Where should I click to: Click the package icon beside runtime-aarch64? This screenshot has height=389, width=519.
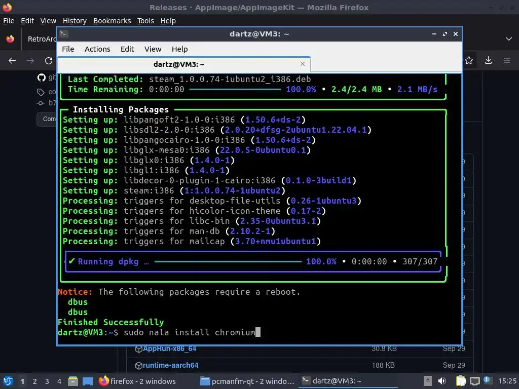coord(139,366)
